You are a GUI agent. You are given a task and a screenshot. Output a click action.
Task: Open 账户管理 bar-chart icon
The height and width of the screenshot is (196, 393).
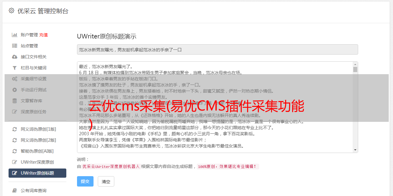tap(14, 35)
